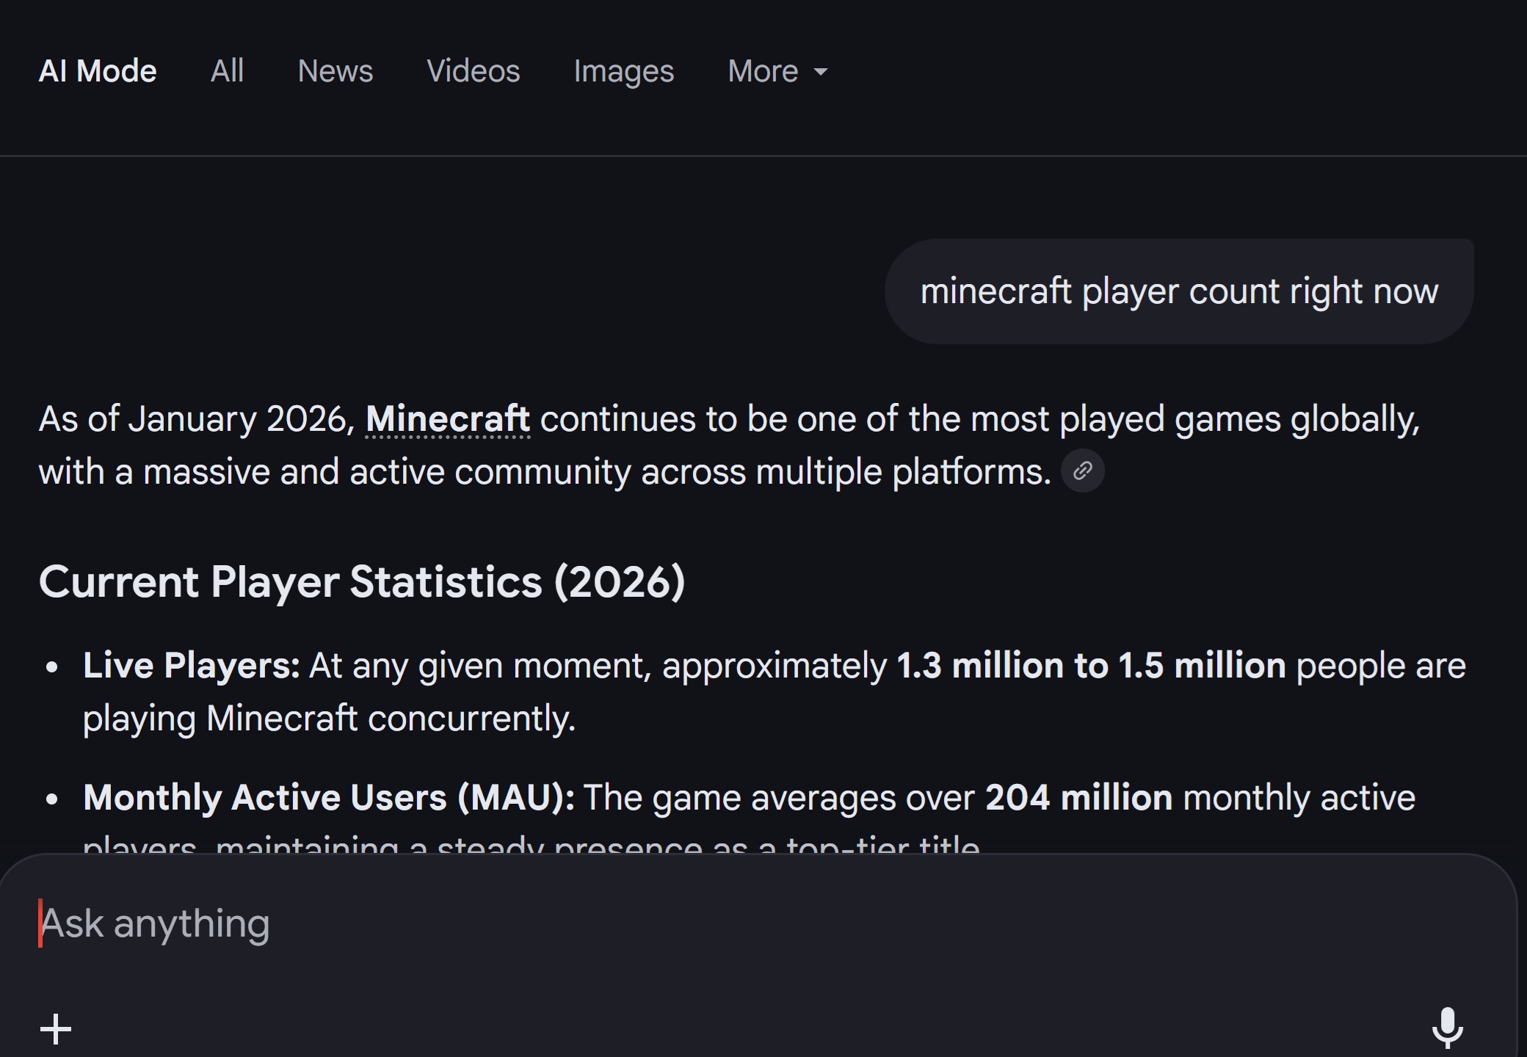Activate the microphone voice input icon

1447,1027
